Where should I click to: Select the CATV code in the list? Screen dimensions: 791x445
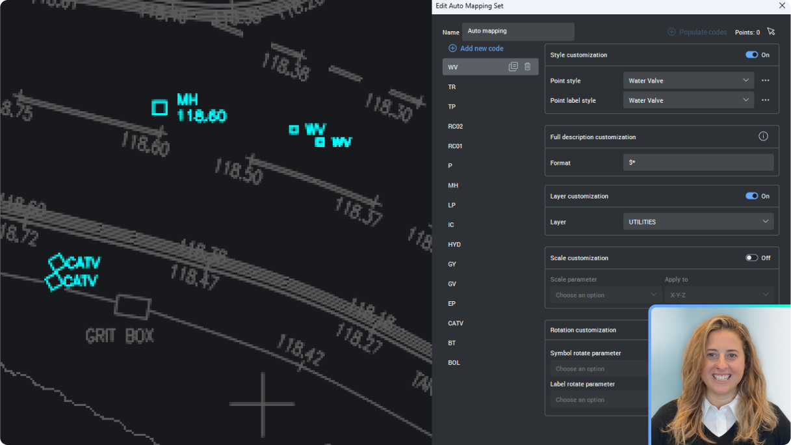(456, 323)
